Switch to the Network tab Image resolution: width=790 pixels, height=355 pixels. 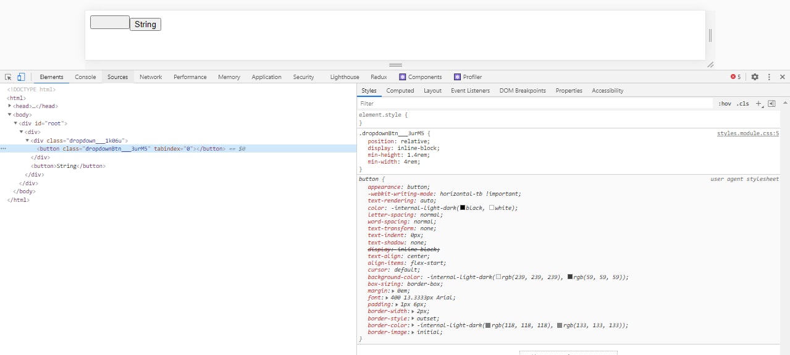pos(151,77)
